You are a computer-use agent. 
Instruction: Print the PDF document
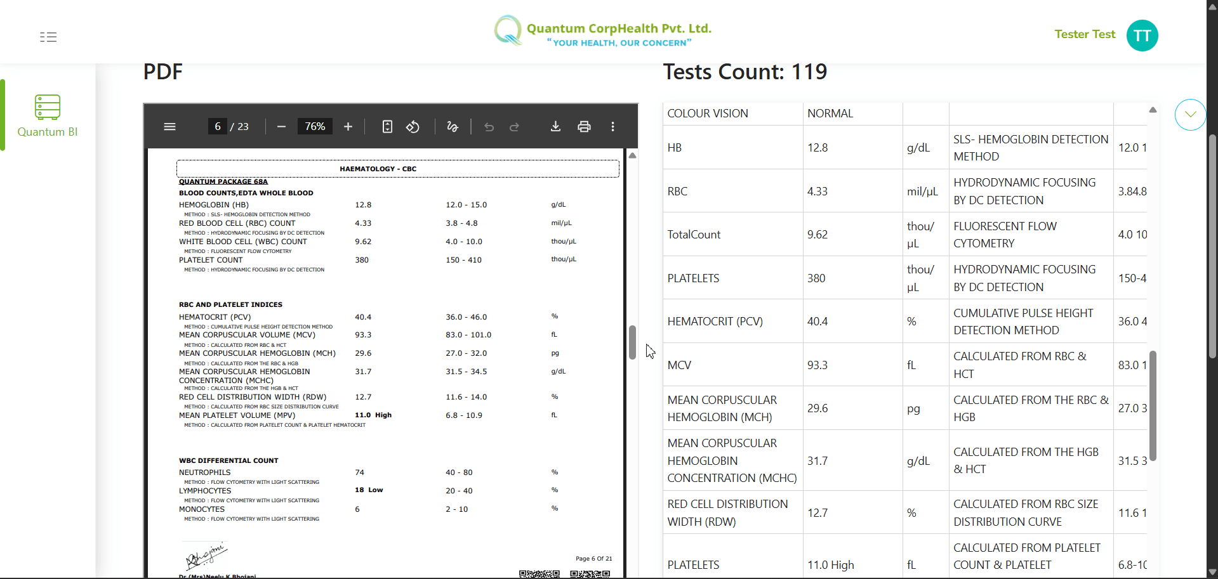click(584, 126)
